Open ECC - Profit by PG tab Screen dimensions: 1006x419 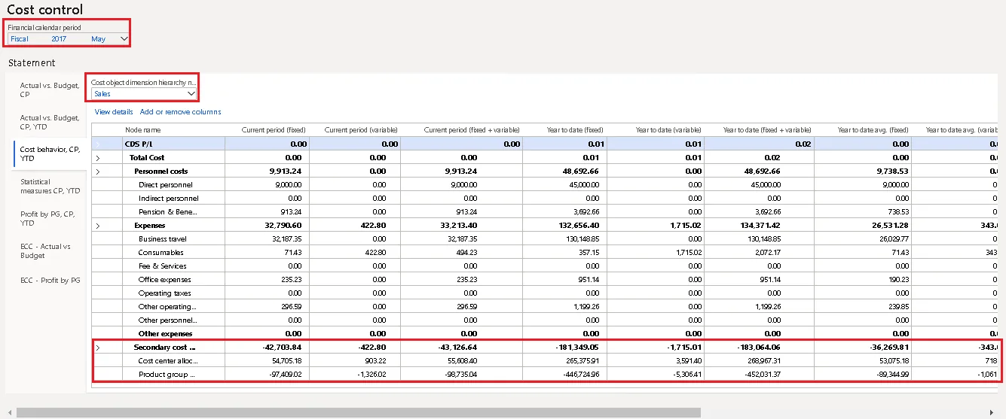click(50, 280)
